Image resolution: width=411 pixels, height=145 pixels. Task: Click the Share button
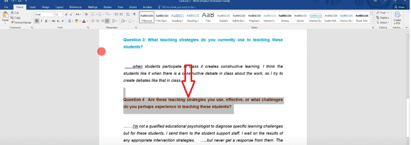pyautogui.click(x=399, y=7)
